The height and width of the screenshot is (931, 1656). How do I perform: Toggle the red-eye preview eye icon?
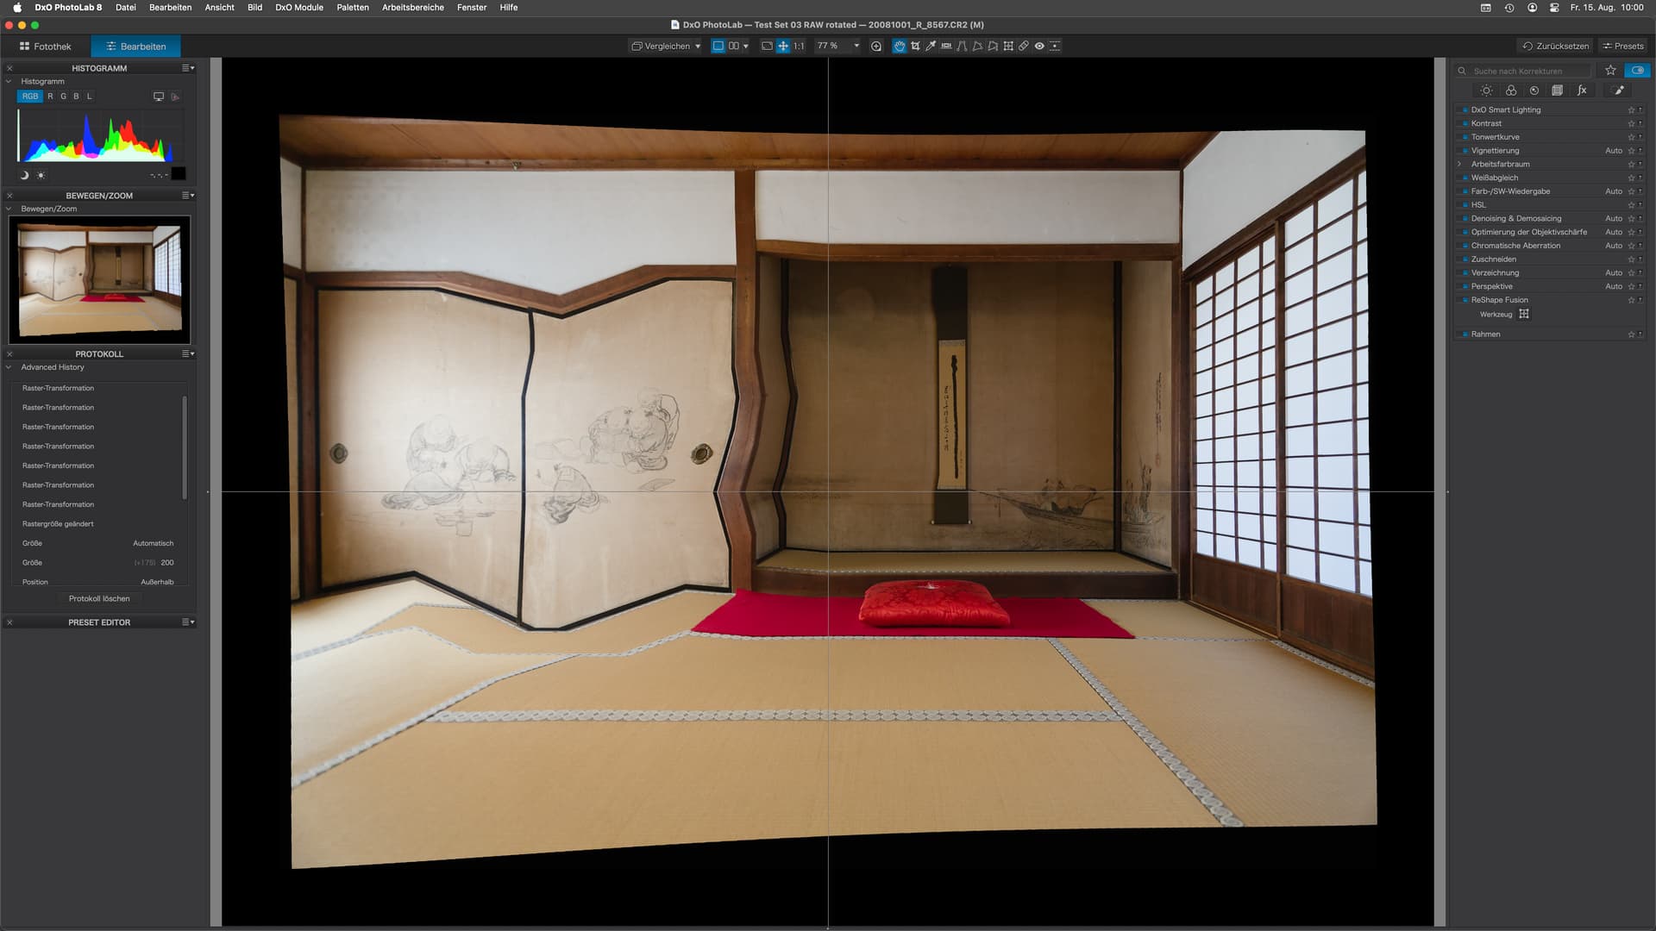1039,46
